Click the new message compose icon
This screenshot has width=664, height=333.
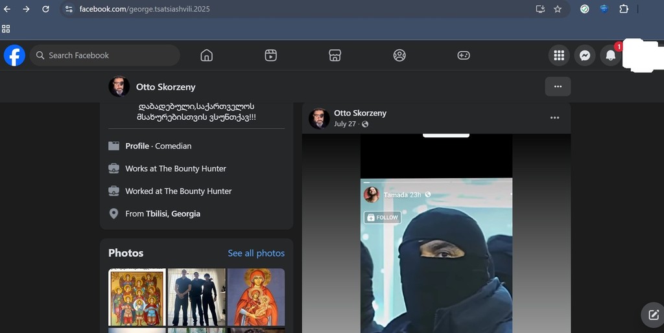point(654,315)
